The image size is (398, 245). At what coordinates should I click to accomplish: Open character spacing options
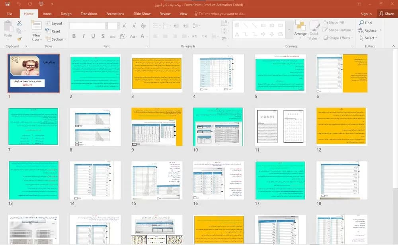[122, 36]
